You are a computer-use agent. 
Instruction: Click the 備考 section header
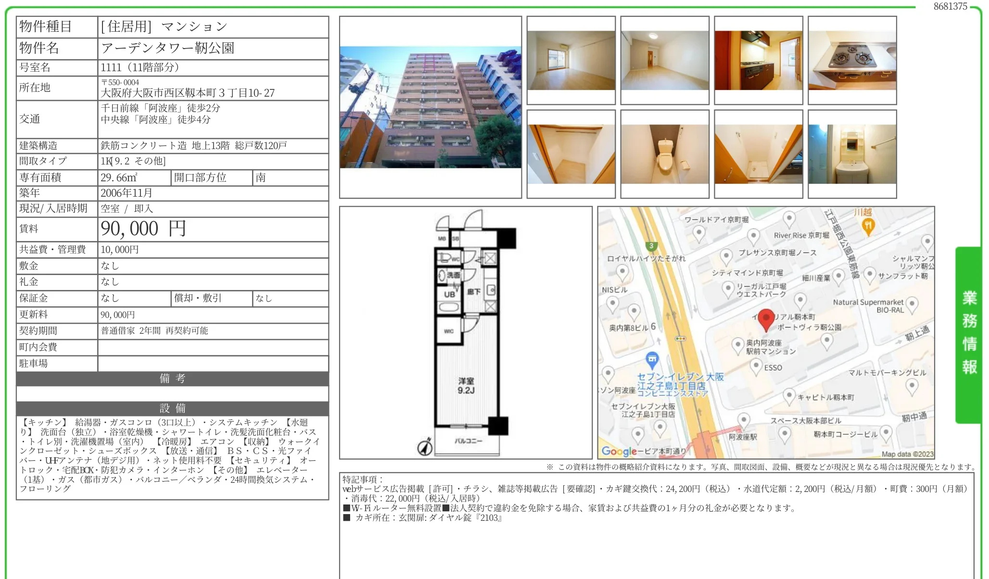[x=172, y=378]
